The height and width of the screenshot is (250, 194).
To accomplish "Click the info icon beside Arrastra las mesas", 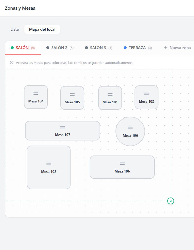I will (12, 62).
